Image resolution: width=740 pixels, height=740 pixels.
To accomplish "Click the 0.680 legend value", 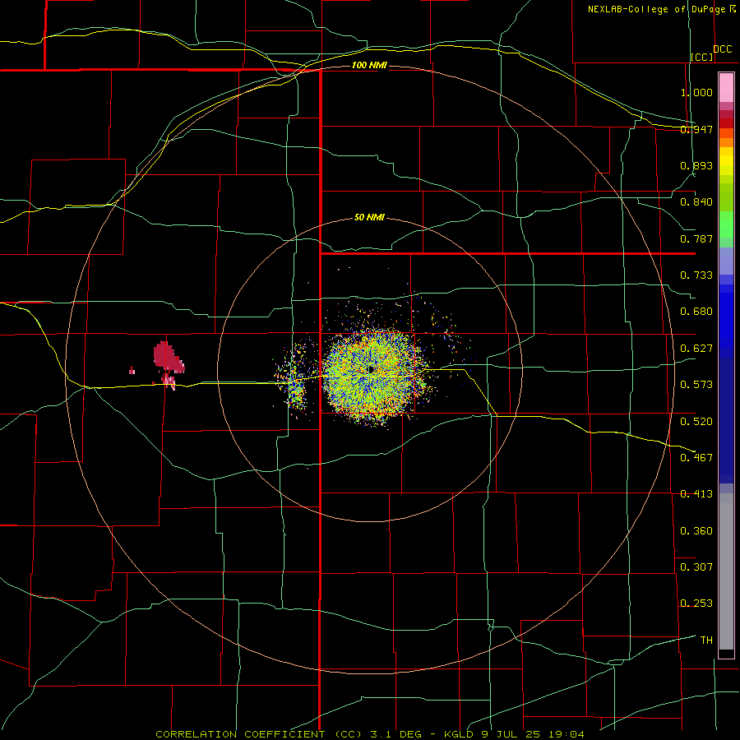I will click(x=696, y=312).
